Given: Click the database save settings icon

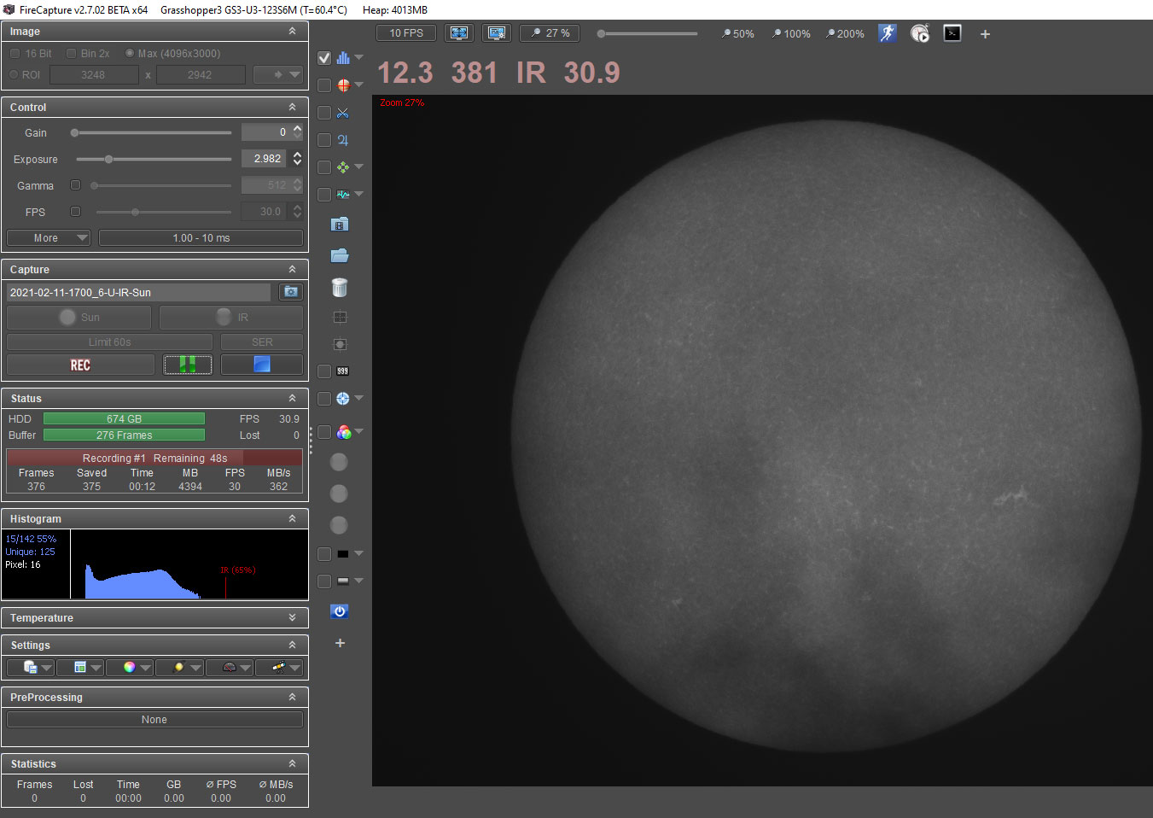Looking at the screenshot, I should [x=30, y=668].
